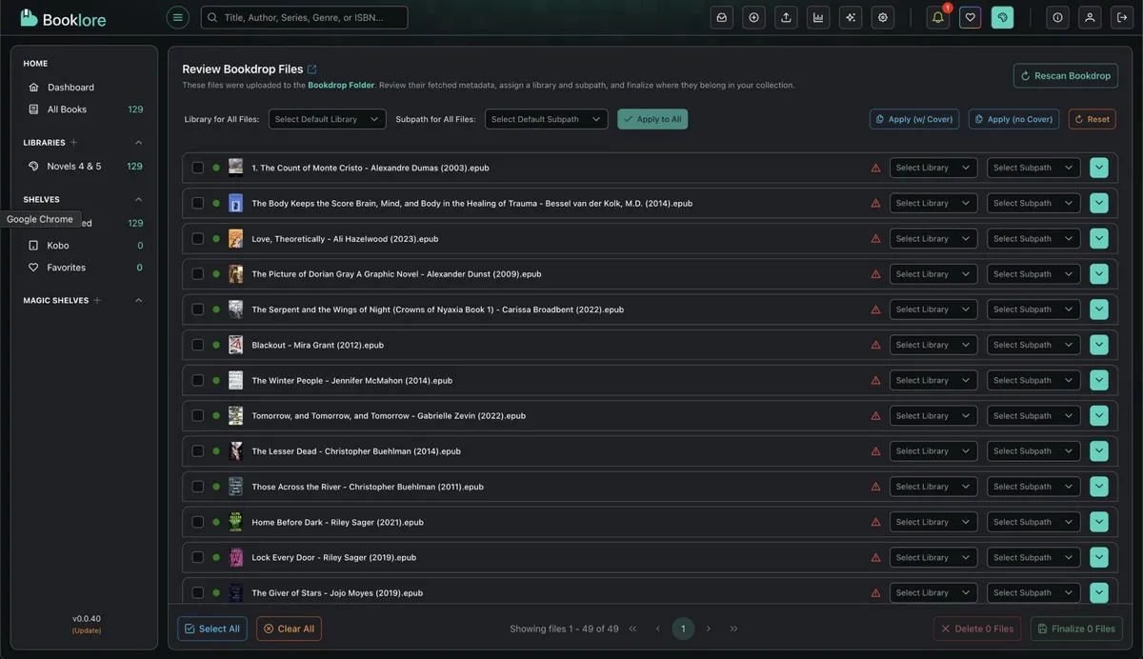Open Select Library for The Lesser Dead

(x=933, y=451)
